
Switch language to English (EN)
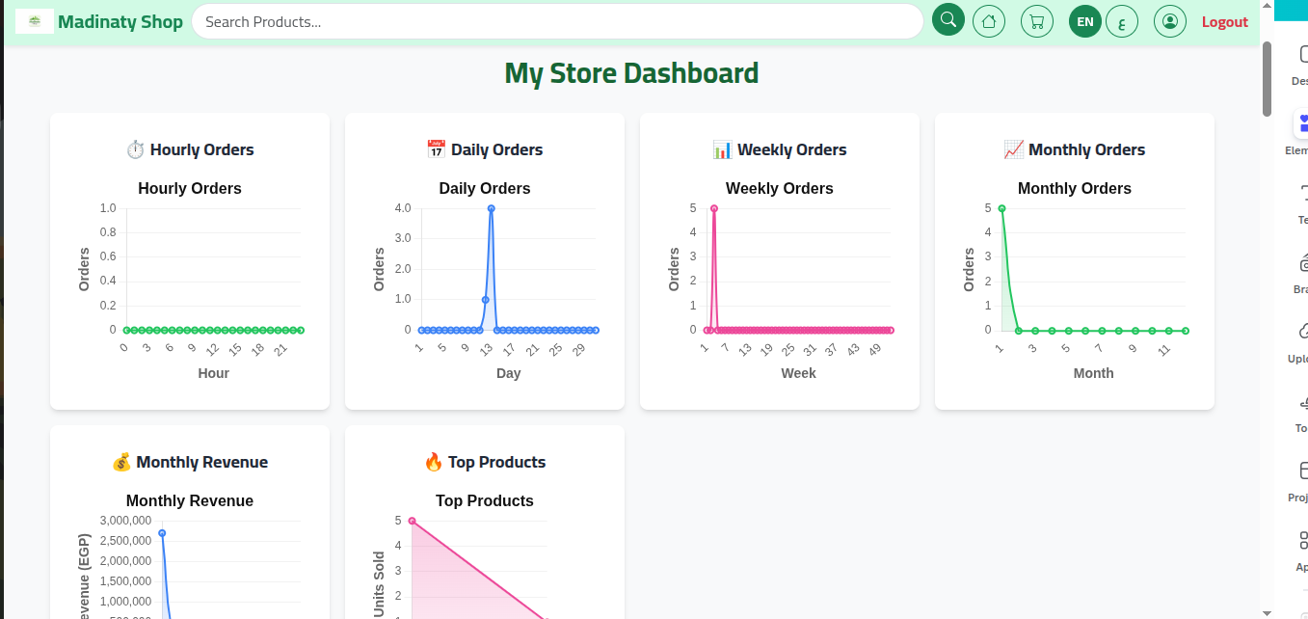tap(1085, 21)
